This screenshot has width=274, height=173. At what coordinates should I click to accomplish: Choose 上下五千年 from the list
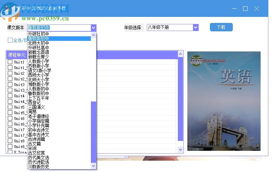pos(59,98)
